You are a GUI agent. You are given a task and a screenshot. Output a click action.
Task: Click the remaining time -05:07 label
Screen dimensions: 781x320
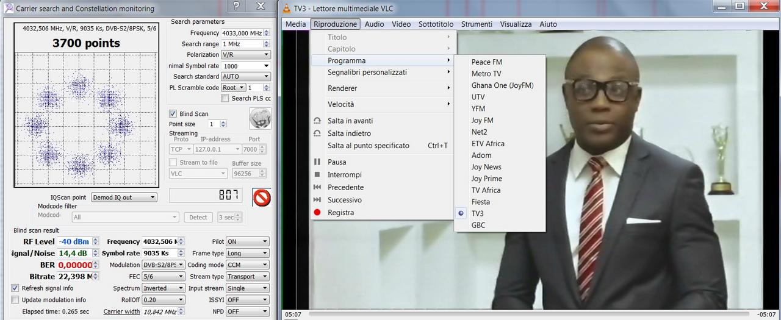pyautogui.click(x=766, y=315)
